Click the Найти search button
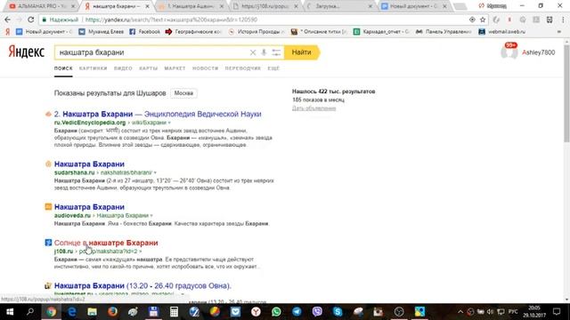This screenshot has height=320, width=570. point(302,52)
